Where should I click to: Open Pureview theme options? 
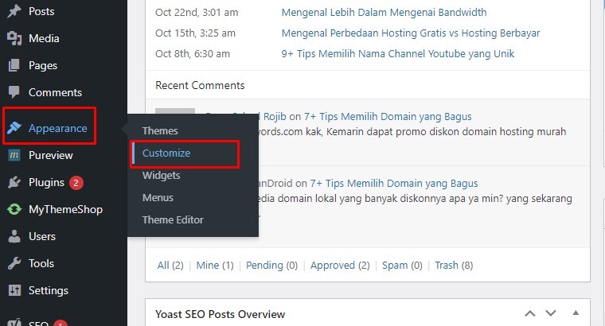pyautogui.click(x=50, y=155)
